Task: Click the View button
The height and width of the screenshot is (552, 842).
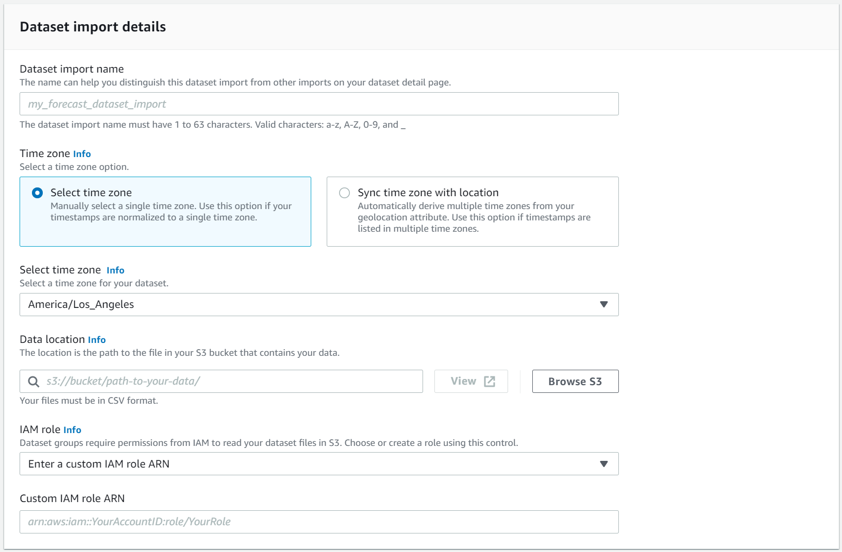Action: 470,381
